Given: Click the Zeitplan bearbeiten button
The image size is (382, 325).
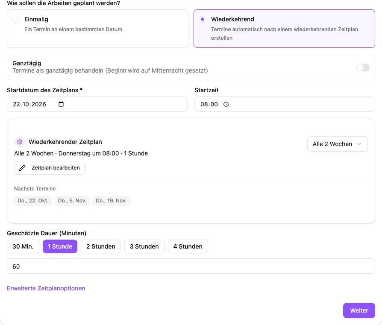Looking at the screenshot, I should pos(49,168).
